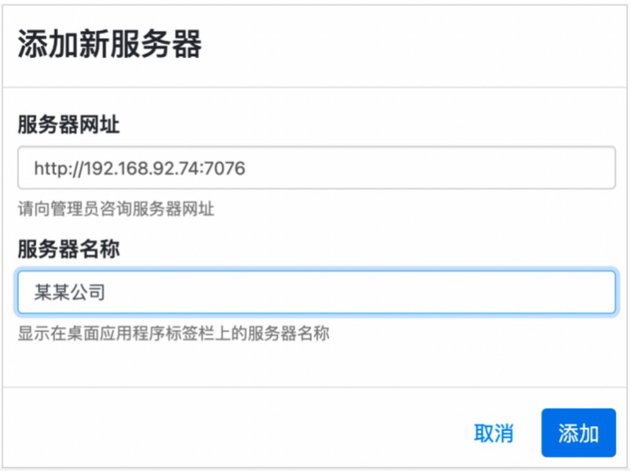The height and width of the screenshot is (472, 631).
Task: Click the 取消 link to dismiss dialog
Action: [x=494, y=433]
